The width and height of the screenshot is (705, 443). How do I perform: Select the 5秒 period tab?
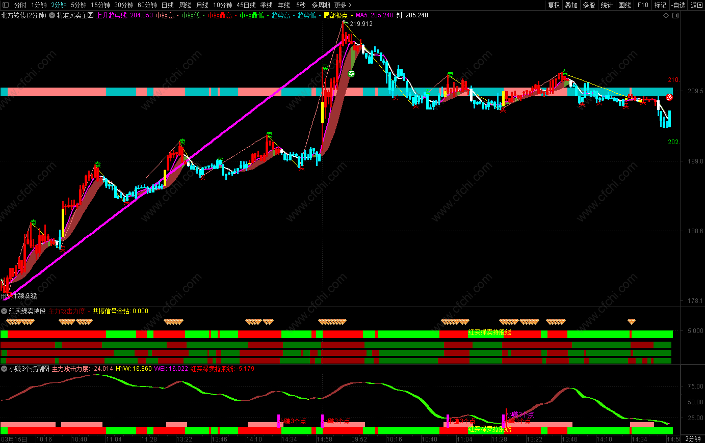click(301, 5)
